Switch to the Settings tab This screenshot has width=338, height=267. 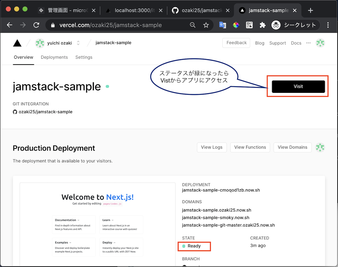pos(84,57)
